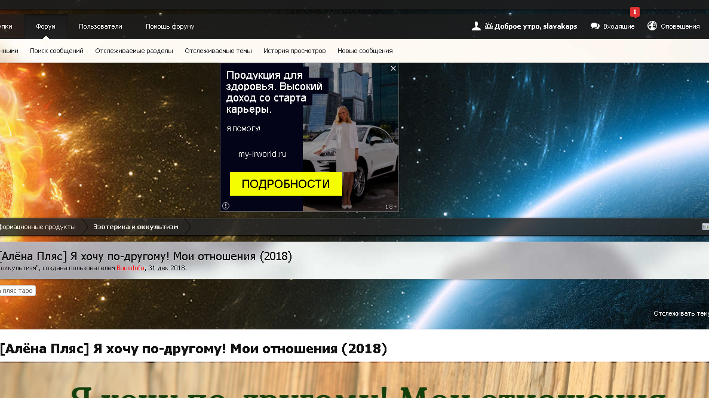
Task: Open BoomInfo user profile link
Action: coord(130,268)
